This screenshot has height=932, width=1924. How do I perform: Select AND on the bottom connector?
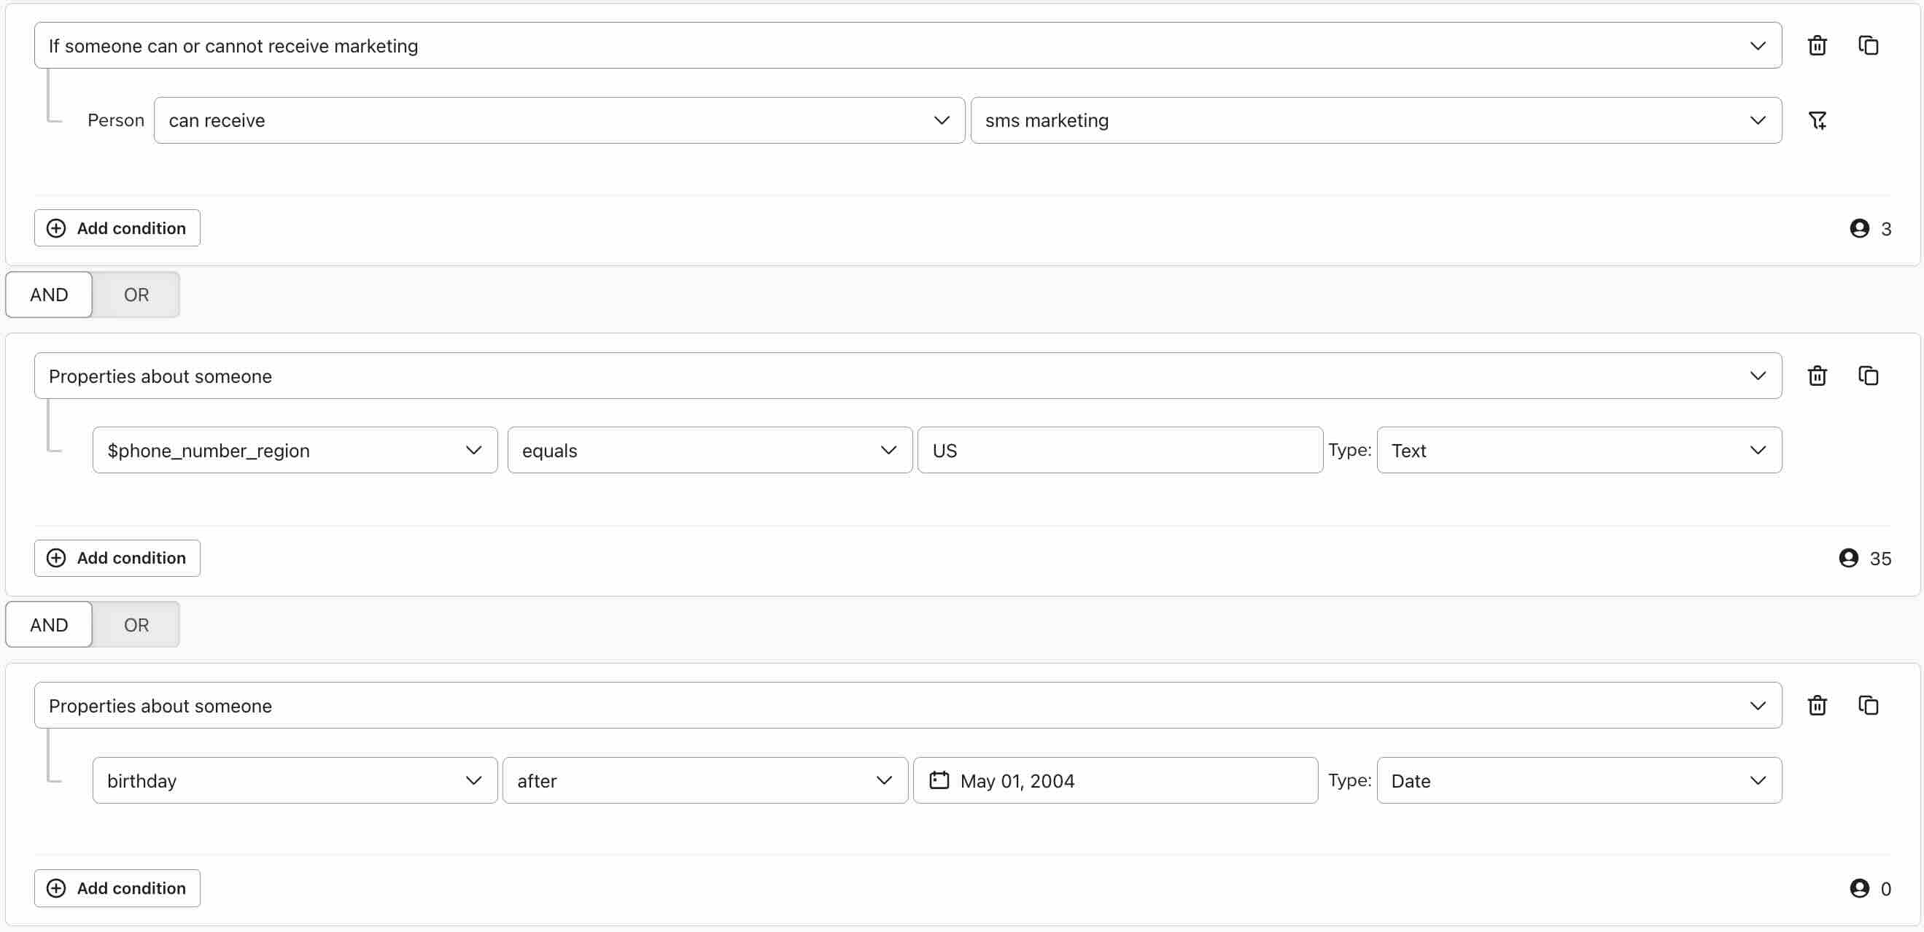click(x=48, y=624)
